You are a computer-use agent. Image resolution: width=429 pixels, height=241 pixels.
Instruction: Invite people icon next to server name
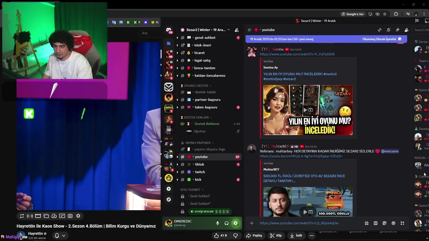[237, 30]
